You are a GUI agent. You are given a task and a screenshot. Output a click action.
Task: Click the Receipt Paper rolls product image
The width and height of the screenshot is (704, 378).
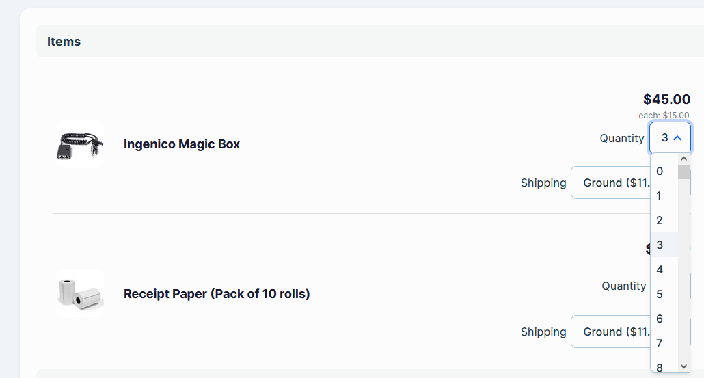(x=79, y=293)
